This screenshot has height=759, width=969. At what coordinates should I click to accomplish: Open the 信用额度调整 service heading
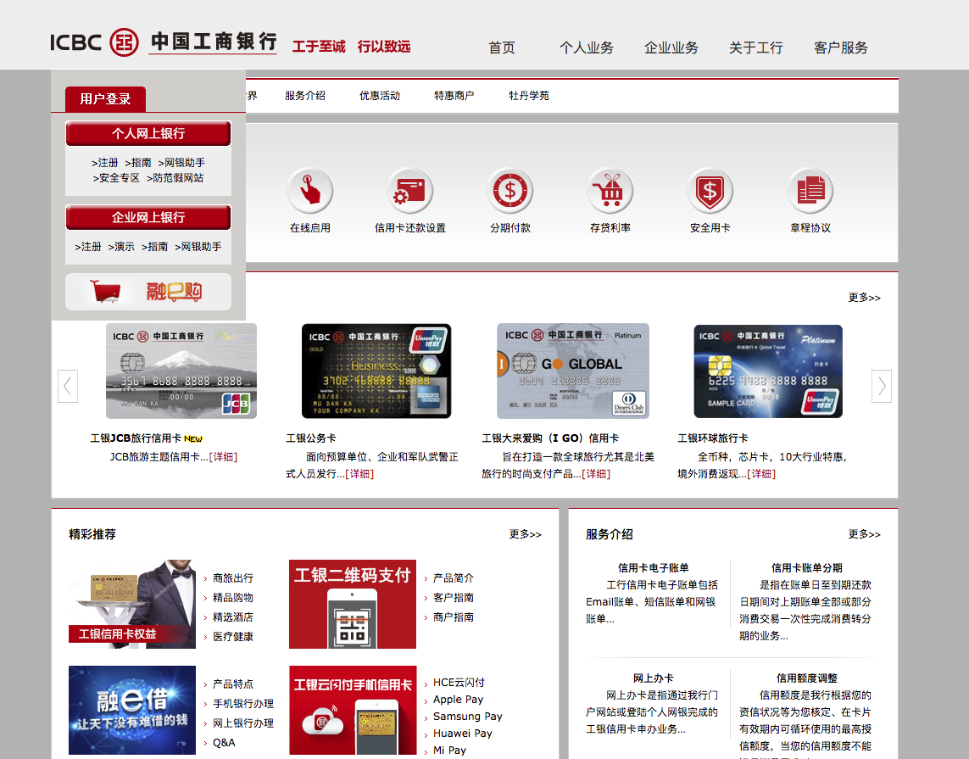[x=806, y=678]
